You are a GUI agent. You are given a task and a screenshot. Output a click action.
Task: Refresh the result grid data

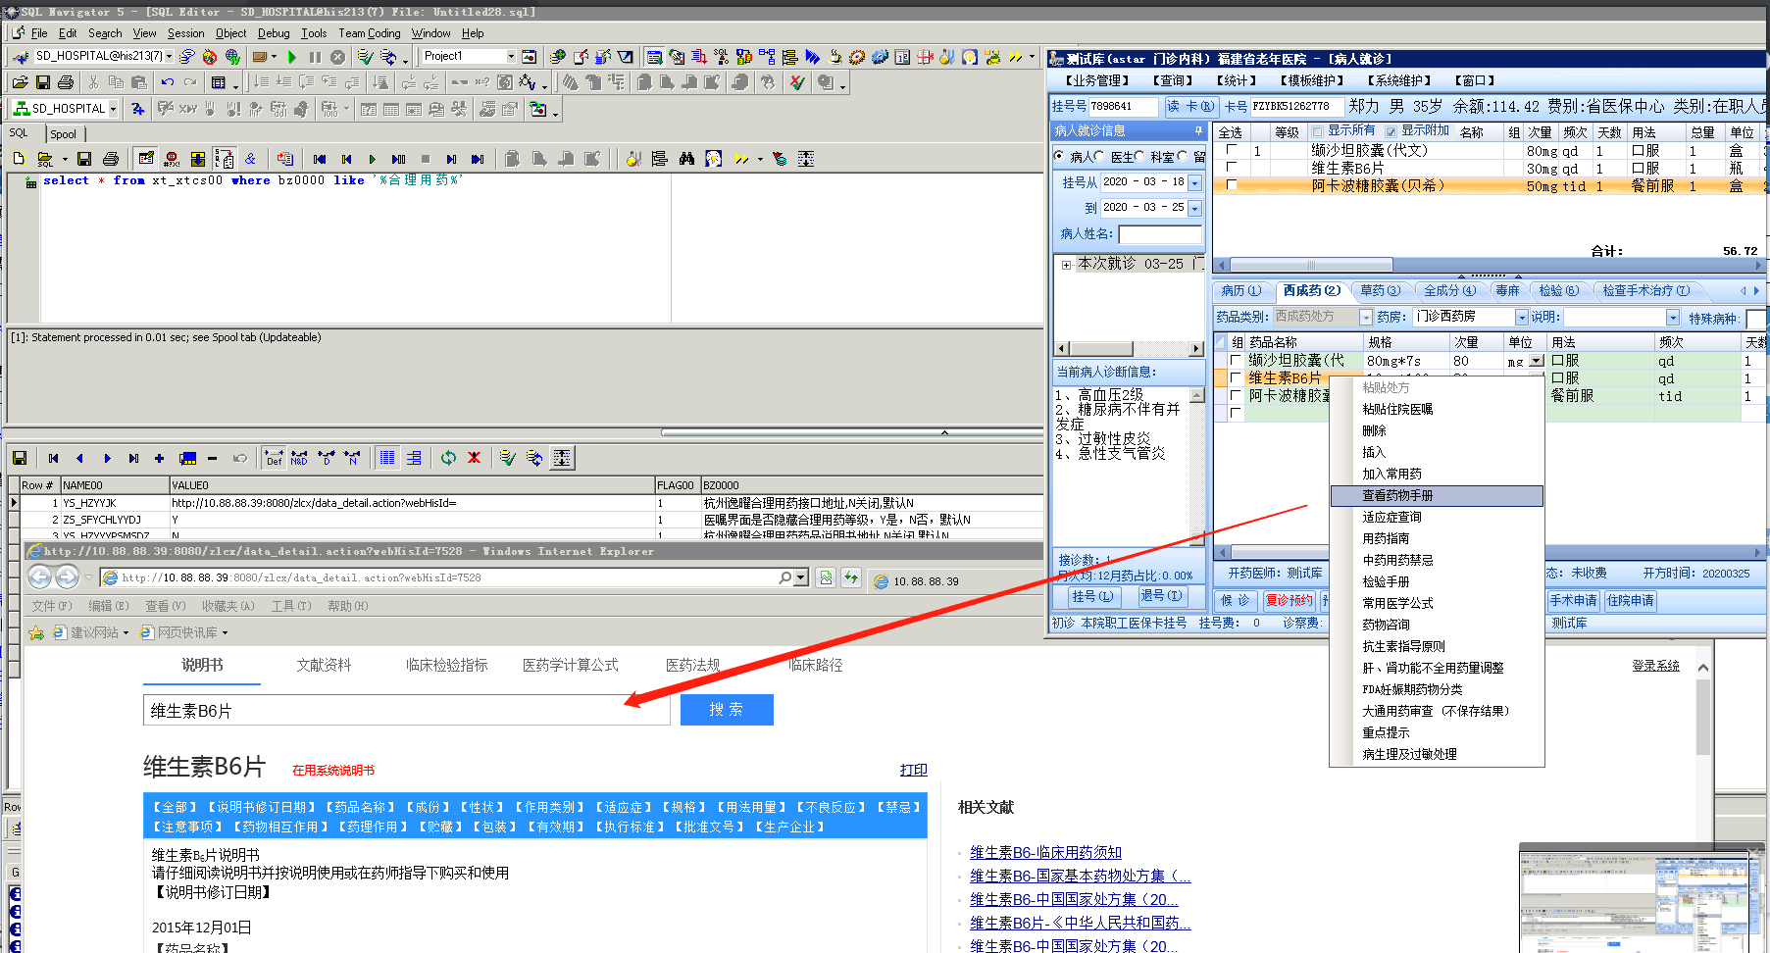point(448,458)
